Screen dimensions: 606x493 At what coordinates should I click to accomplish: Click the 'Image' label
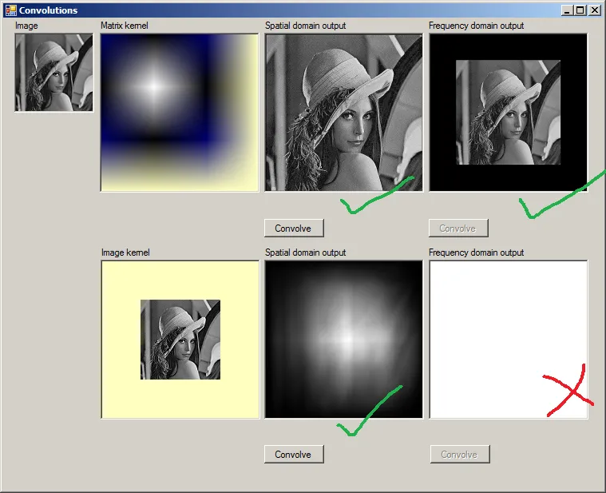(x=26, y=26)
